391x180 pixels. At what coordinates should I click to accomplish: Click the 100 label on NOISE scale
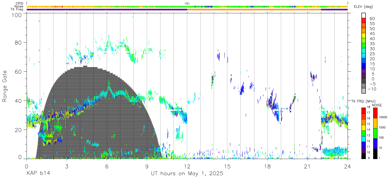tap(381, 137)
